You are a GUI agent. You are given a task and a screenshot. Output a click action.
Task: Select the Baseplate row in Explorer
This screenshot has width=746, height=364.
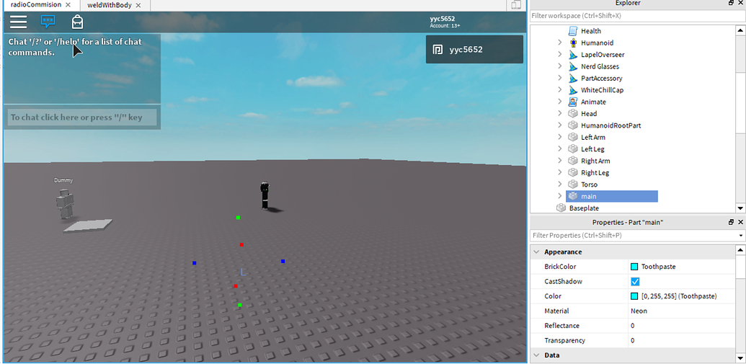tap(633, 208)
